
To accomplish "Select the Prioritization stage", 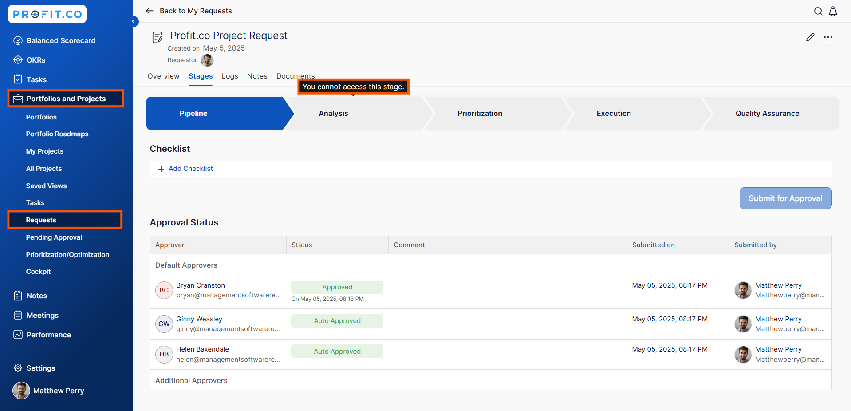I will 497,113.
